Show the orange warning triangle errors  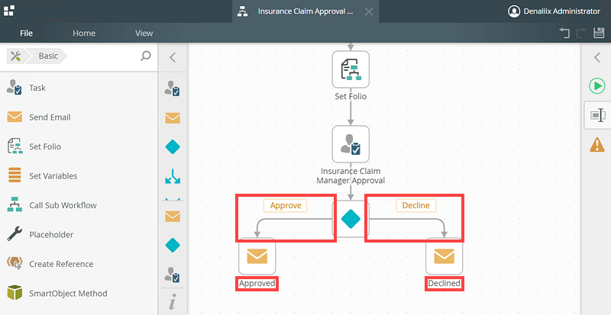(597, 145)
